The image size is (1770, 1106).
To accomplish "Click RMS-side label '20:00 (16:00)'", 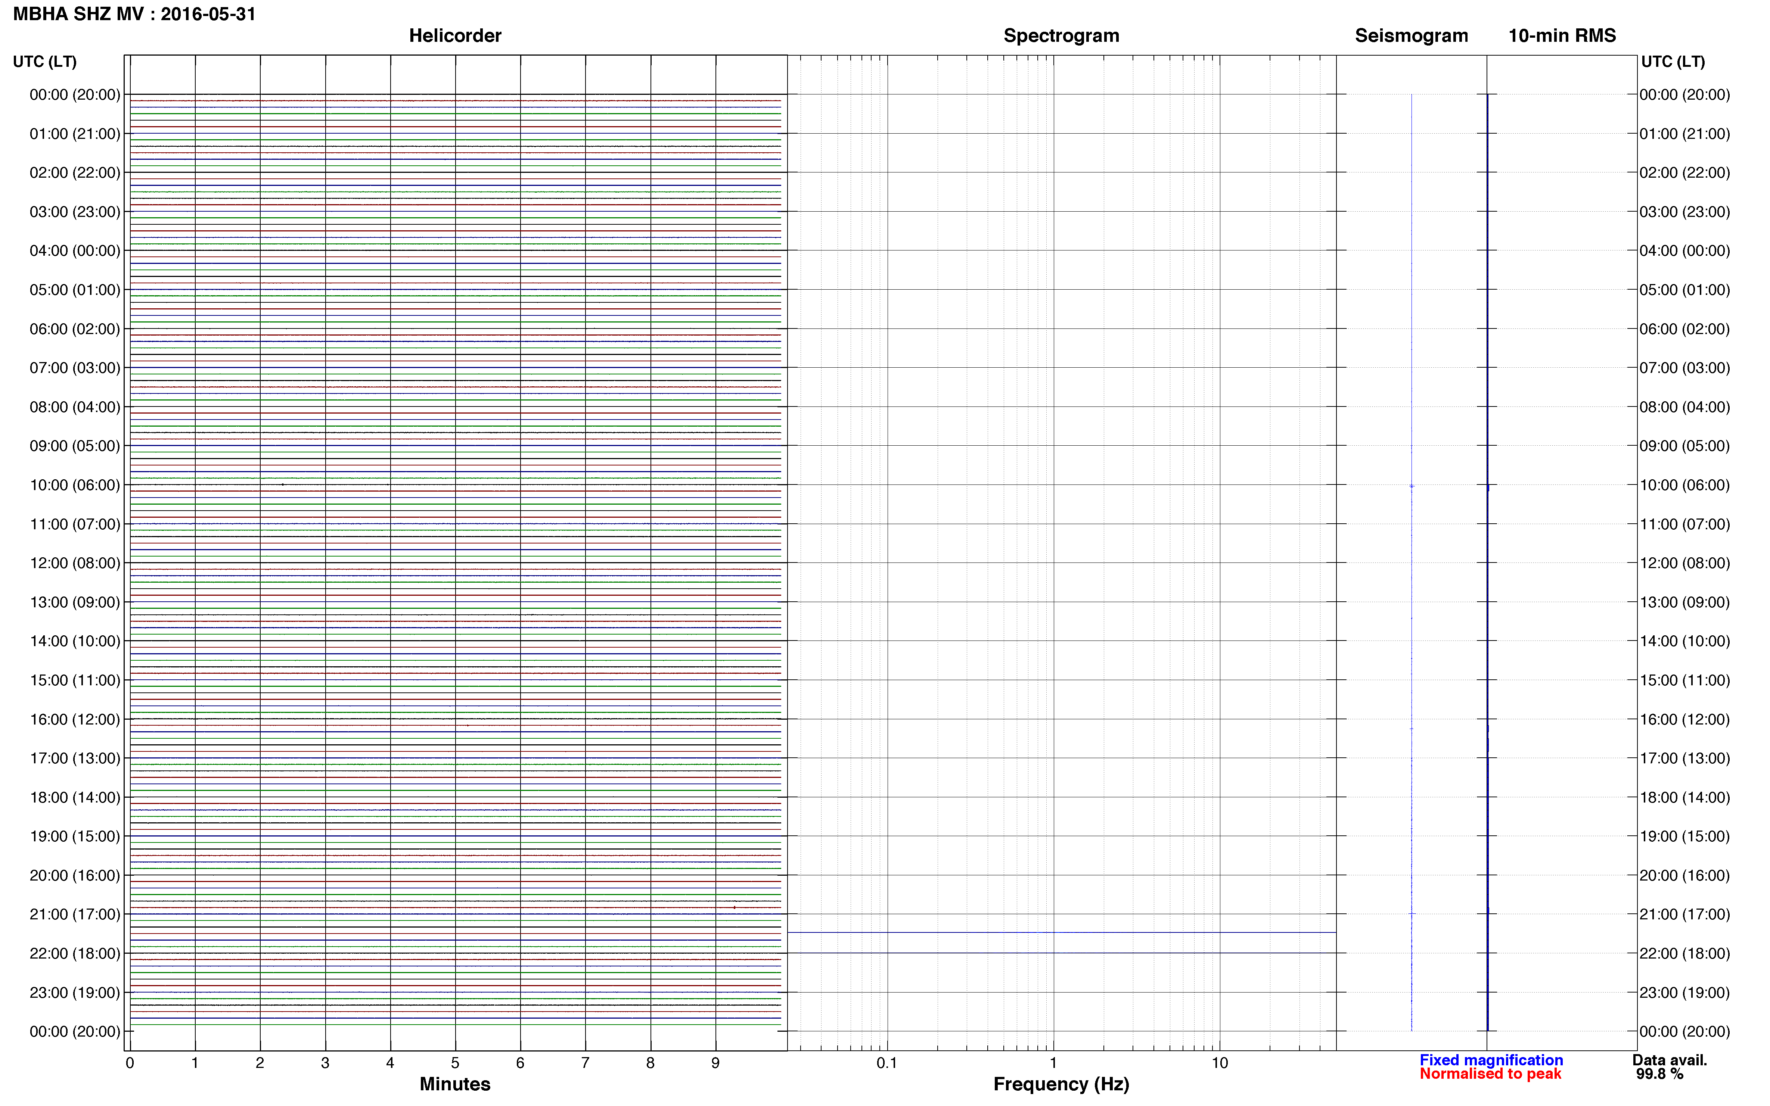I will click(x=1684, y=875).
